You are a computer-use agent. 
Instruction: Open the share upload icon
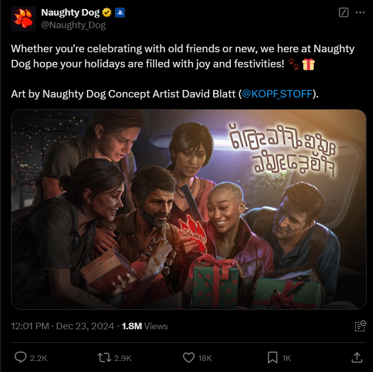357,357
